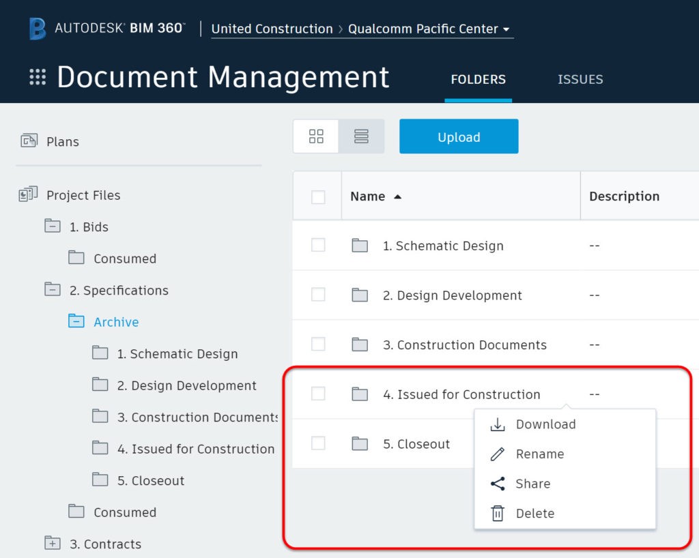Tick the select-all checkbox in header
This screenshot has height=558, width=699.
tap(318, 197)
